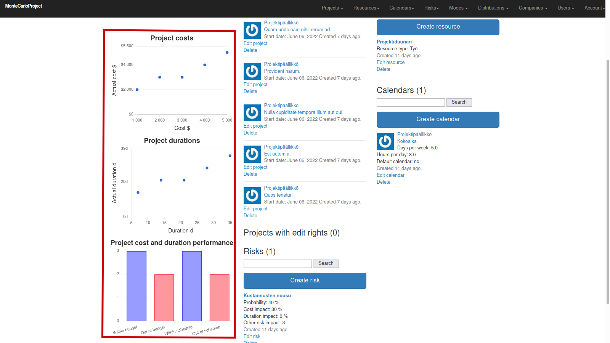
Task: Click the Est autem project avatar icon
Action: click(x=252, y=154)
